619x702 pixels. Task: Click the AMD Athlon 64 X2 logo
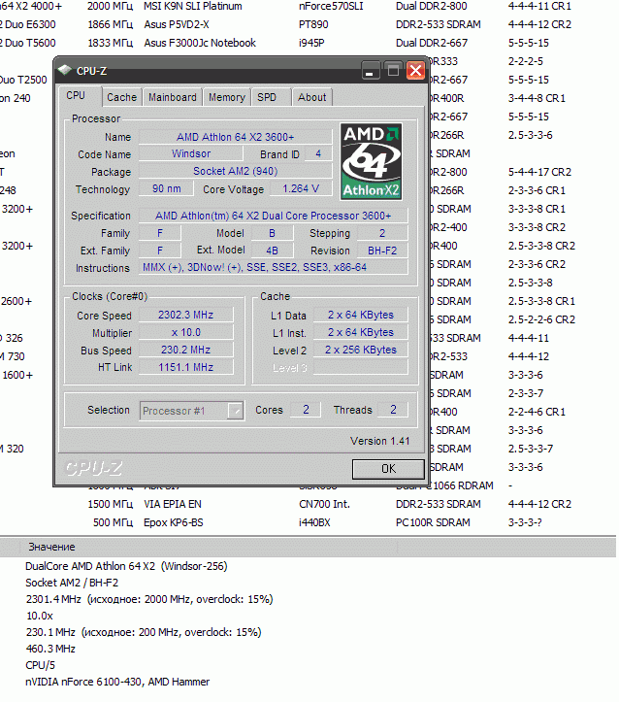[371, 161]
